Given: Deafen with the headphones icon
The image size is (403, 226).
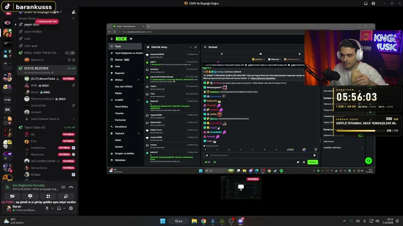Looking at the screenshot, I should [59, 208].
